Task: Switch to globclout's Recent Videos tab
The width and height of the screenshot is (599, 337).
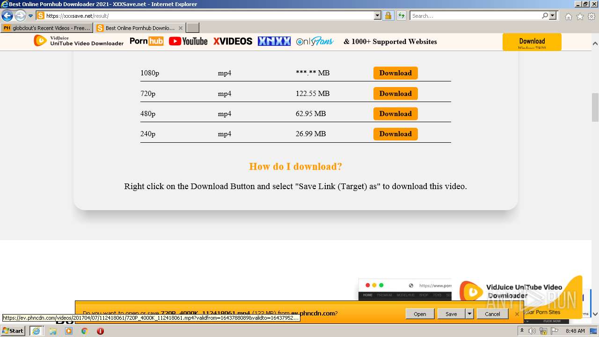Action: (47, 28)
